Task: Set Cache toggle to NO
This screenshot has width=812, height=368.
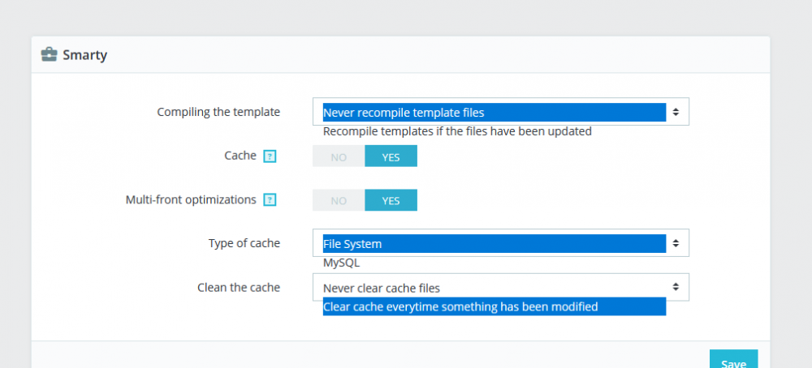Action: pos(339,156)
